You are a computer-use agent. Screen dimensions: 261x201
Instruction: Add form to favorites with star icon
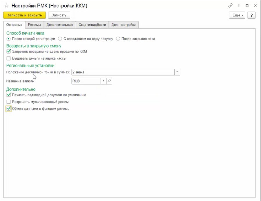(6, 6)
